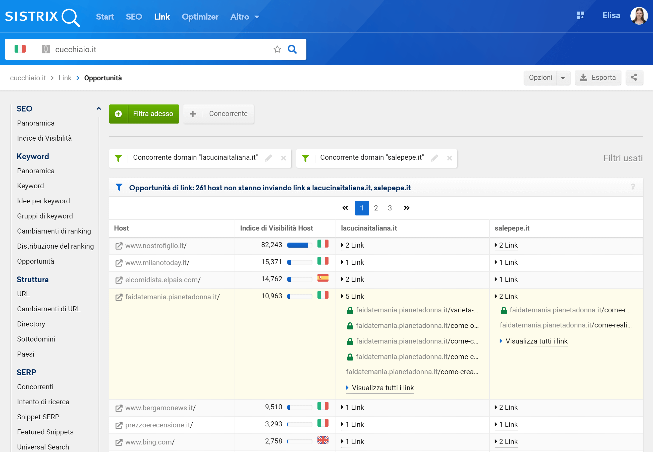Screen dimensions: 653x452
Task: Click Host column header
Action: pos(122,228)
